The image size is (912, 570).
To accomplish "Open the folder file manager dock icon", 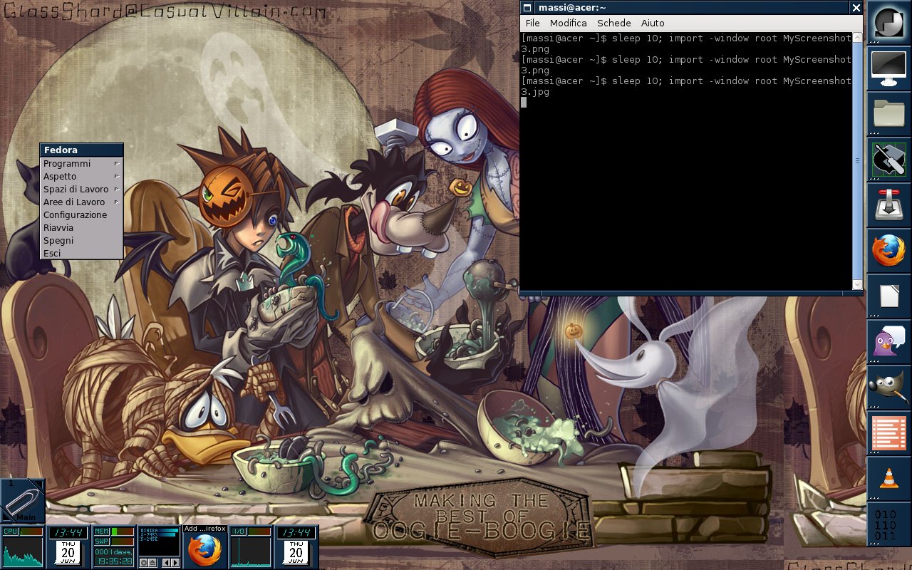I will click(888, 114).
